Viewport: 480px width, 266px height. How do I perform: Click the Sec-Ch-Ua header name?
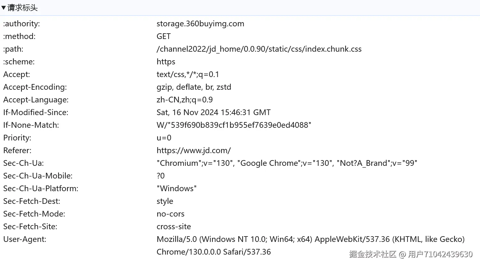click(x=23, y=163)
